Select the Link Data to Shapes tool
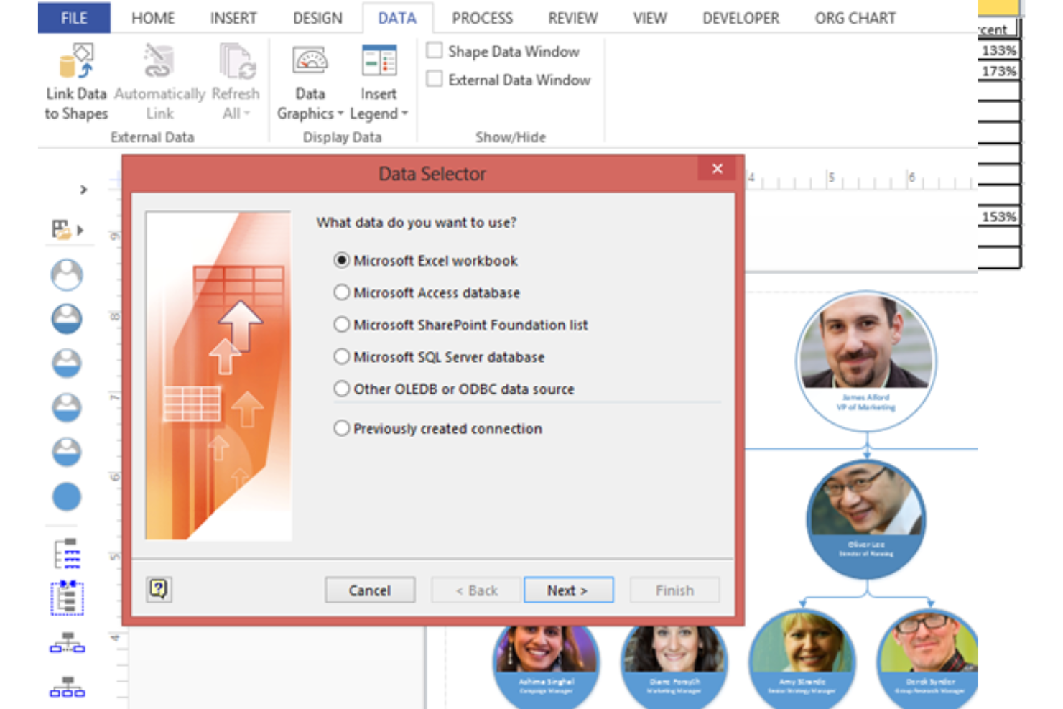The width and height of the screenshot is (1063, 709). (75, 79)
